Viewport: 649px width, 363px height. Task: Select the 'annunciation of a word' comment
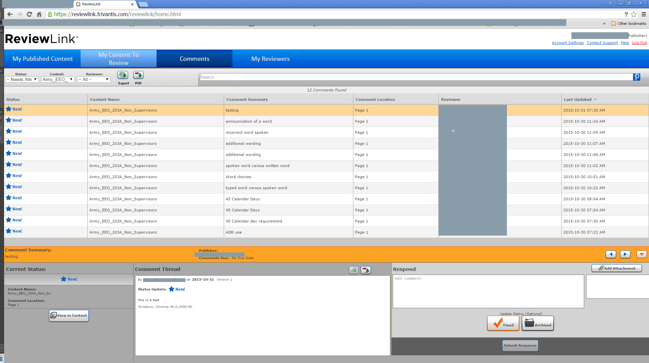click(249, 121)
